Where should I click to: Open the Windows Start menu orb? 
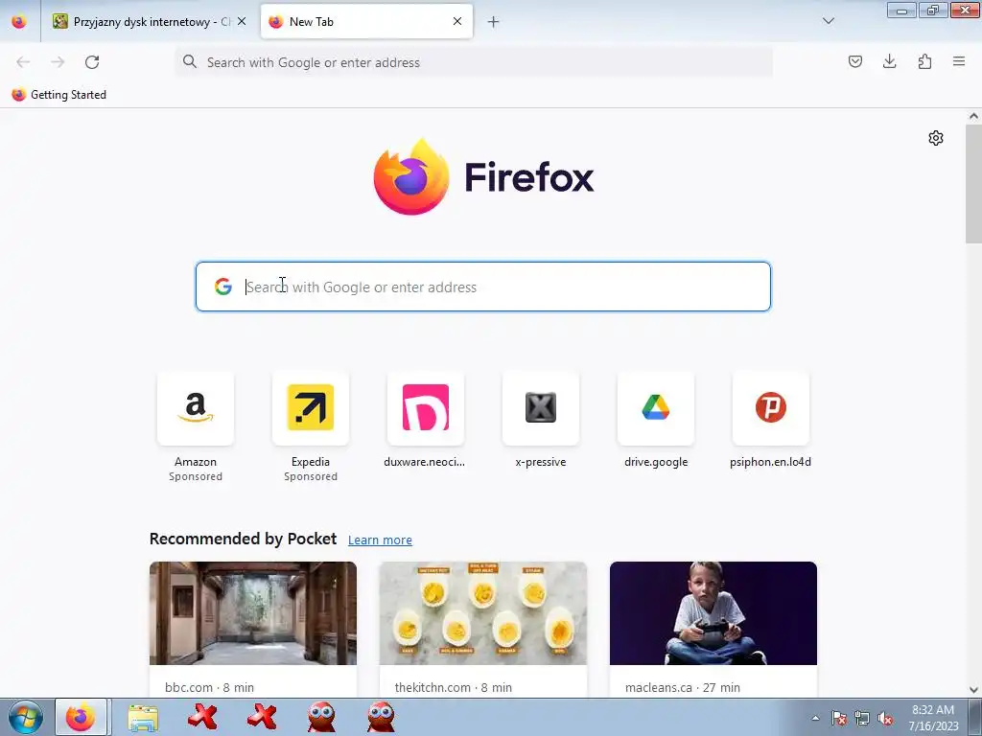[26, 717]
